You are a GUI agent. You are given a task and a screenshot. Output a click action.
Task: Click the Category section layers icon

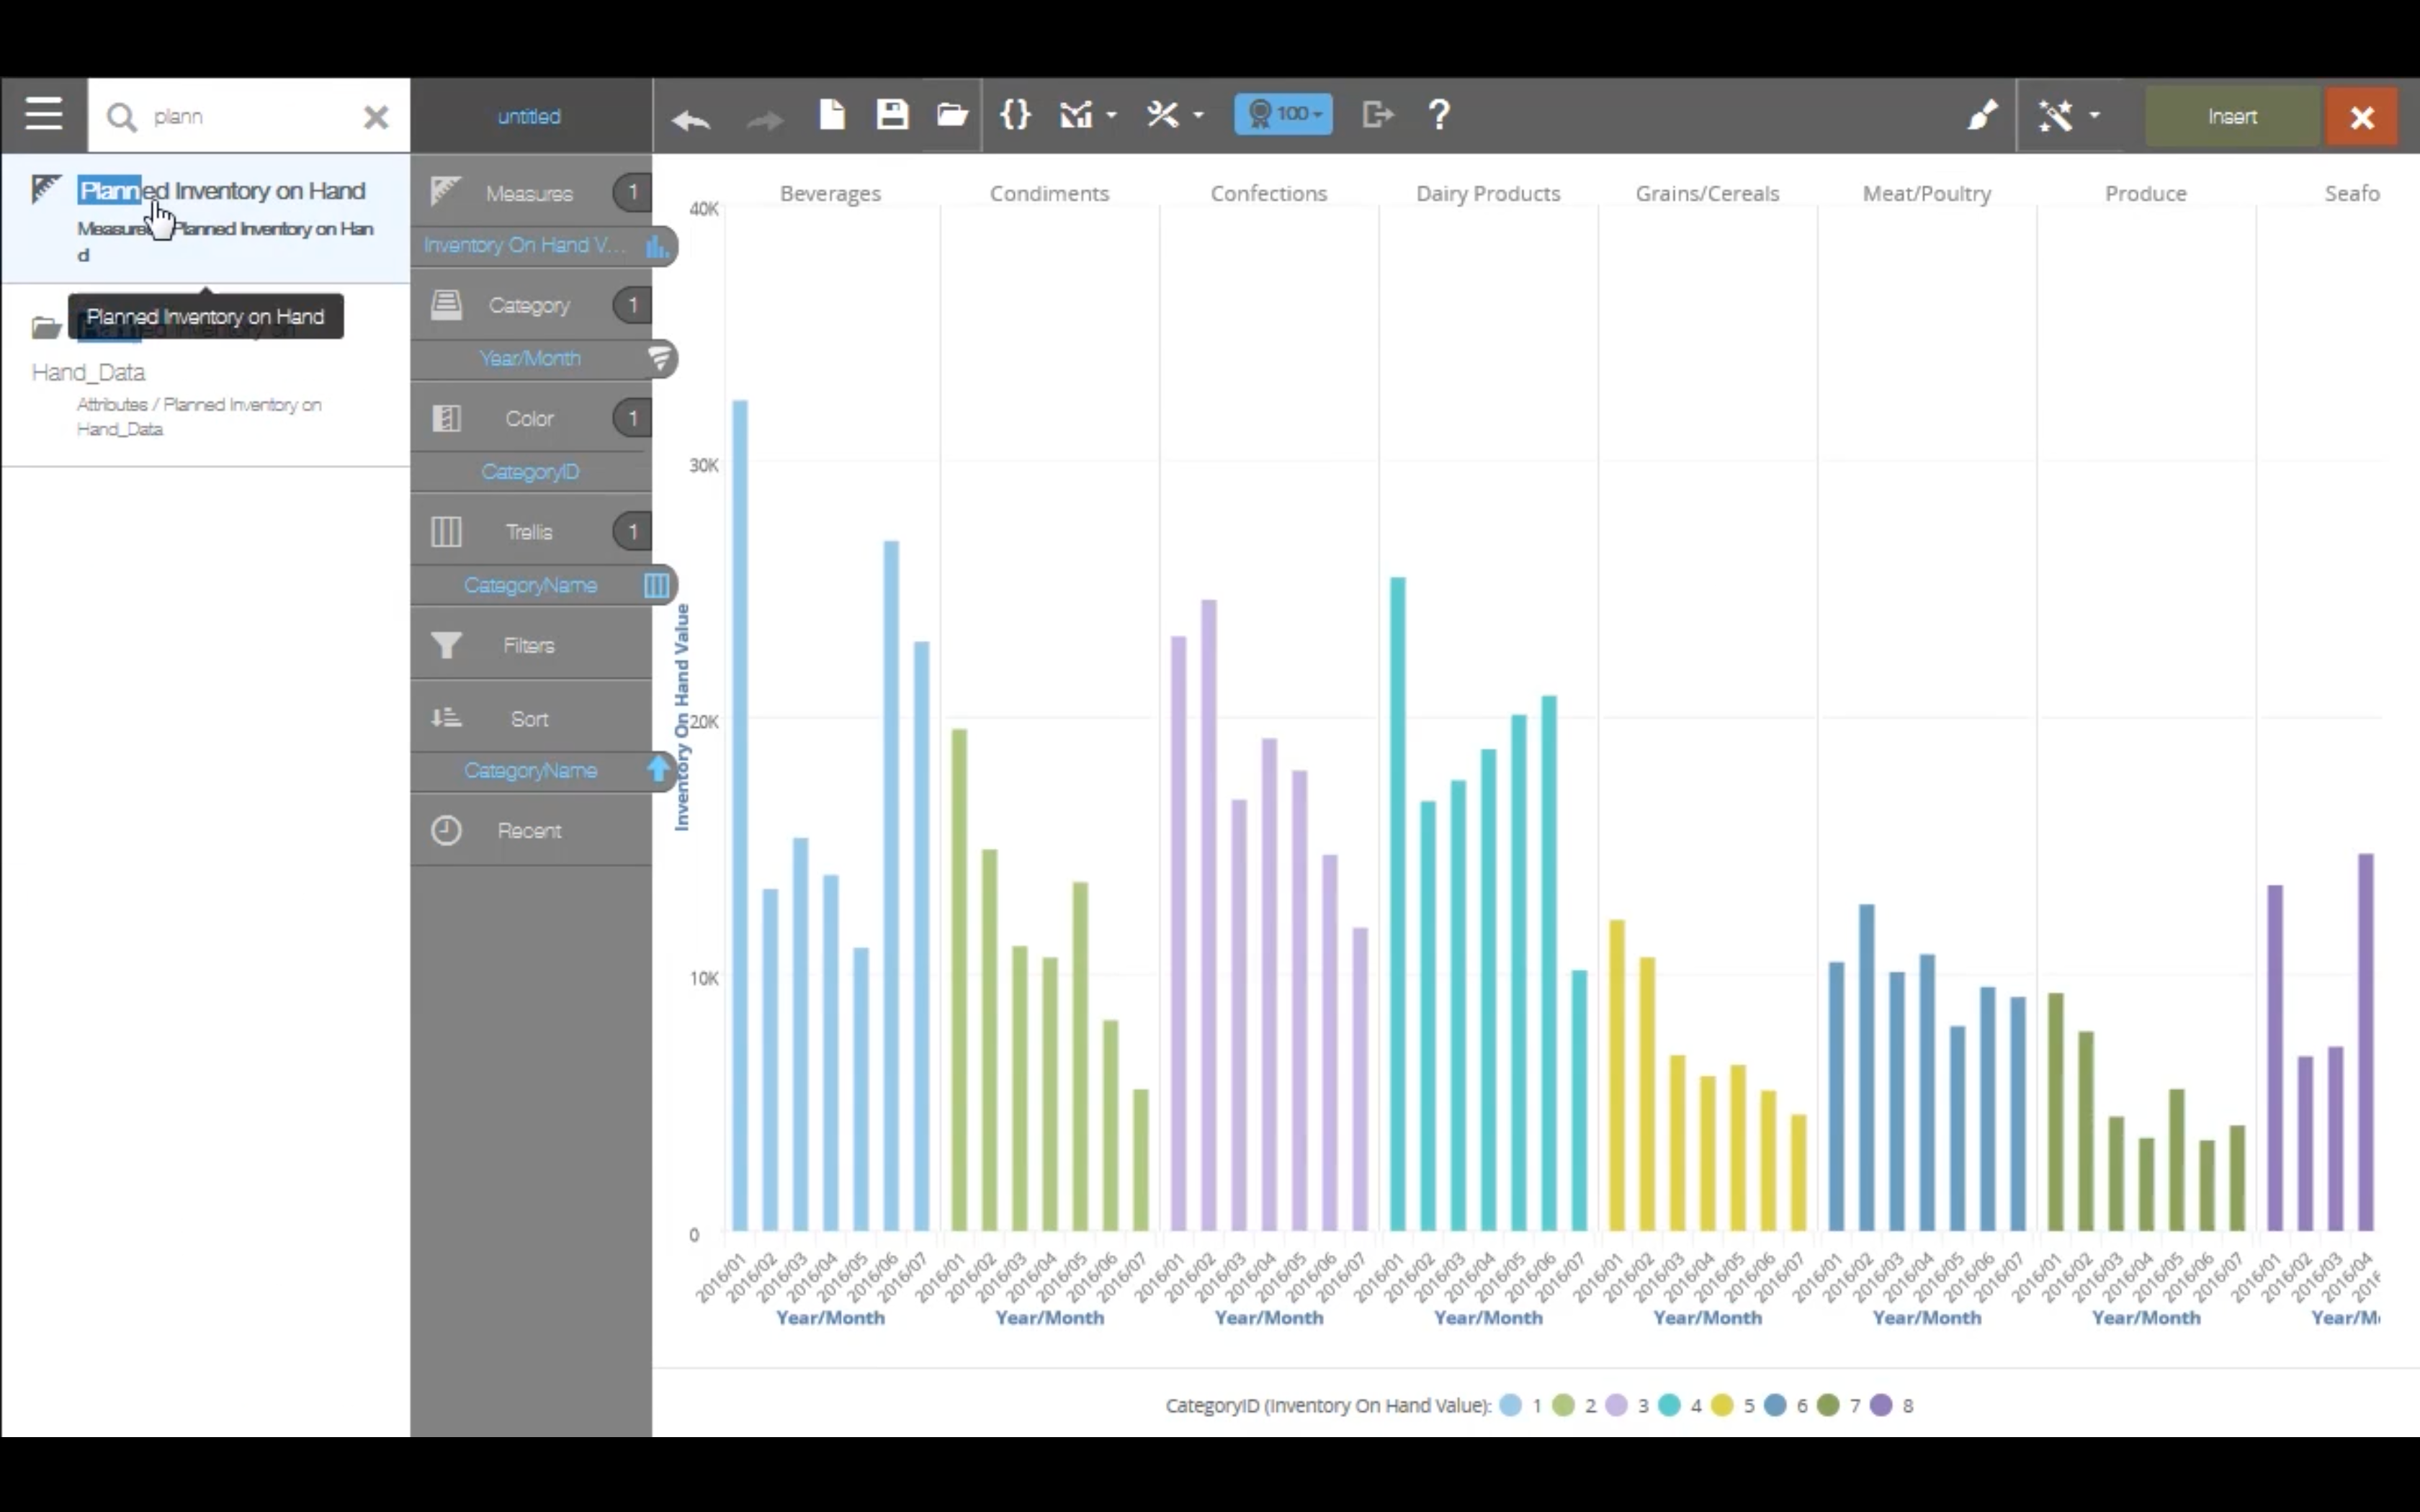[x=446, y=305]
